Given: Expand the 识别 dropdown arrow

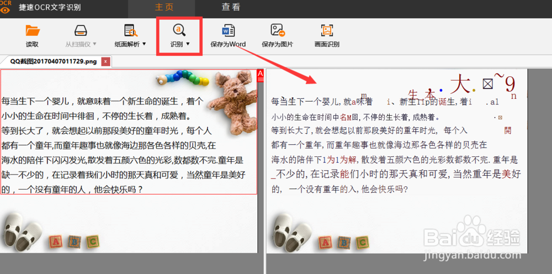Looking at the screenshot, I should (x=188, y=44).
